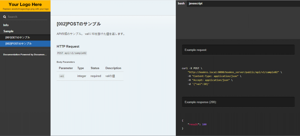Click the val parameter code cell
This screenshot has height=136, width=300.
coord(62,76)
